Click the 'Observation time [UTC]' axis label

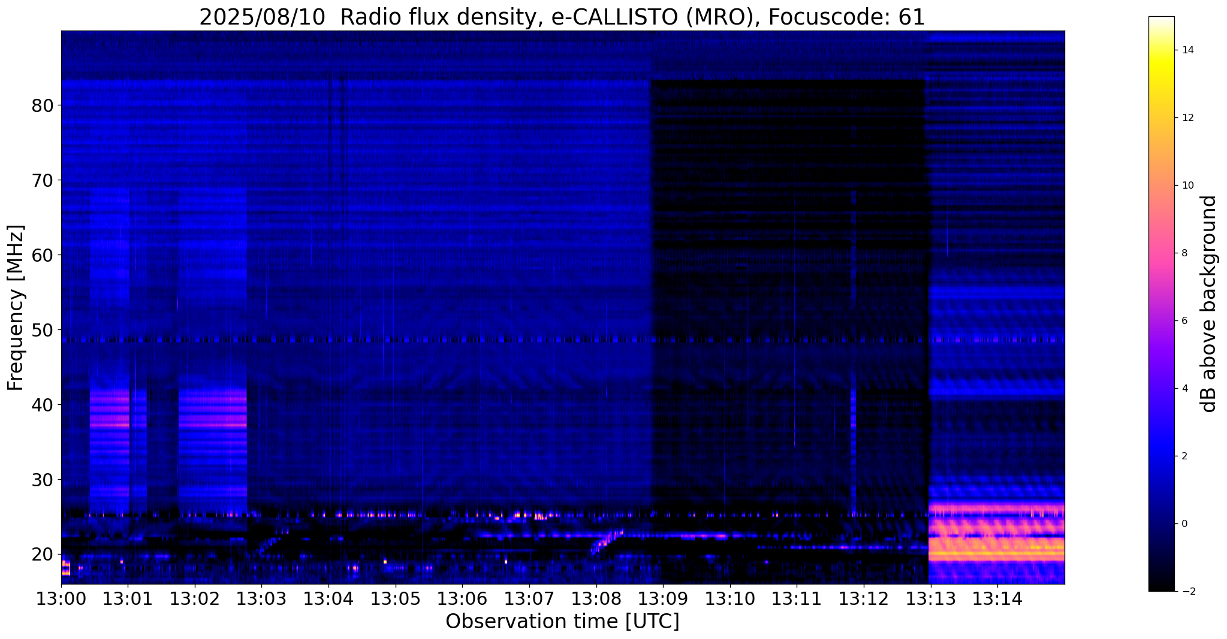(562, 622)
